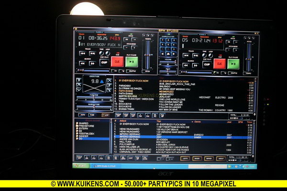This screenshot has height=191, width=287.
Task: Click the Load List icon in playlist toolbar
Action: coord(126,115)
